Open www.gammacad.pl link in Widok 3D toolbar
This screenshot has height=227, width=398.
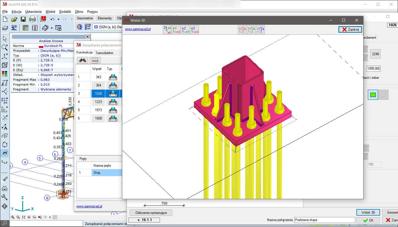click(138, 29)
